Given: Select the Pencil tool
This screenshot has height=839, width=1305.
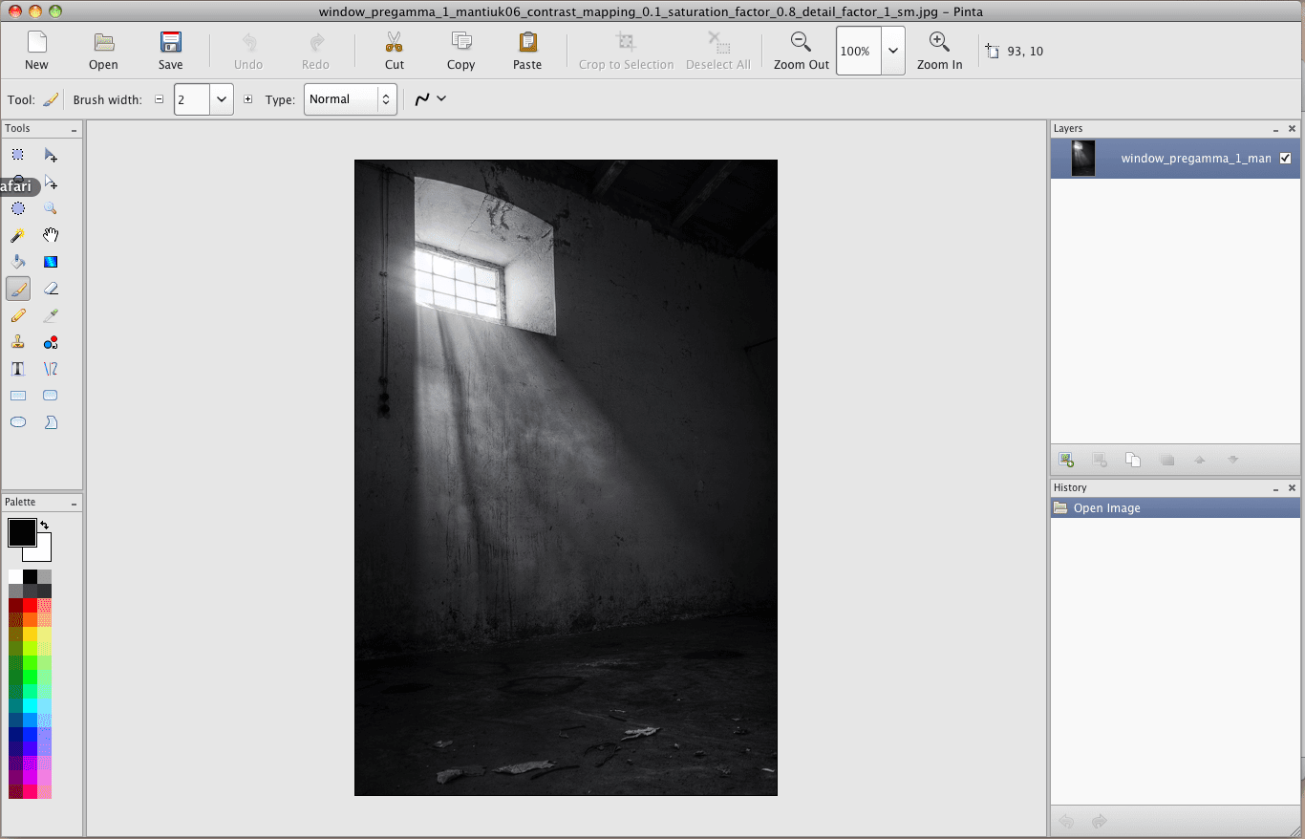Looking at the screenshot, I should click(x=18, y=315).
